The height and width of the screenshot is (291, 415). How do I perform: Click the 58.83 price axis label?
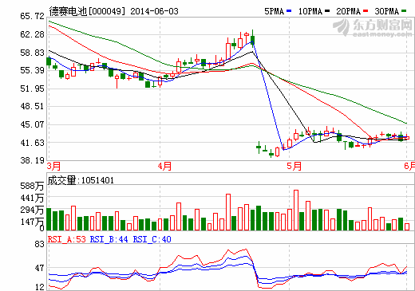(x=32, y=53)
